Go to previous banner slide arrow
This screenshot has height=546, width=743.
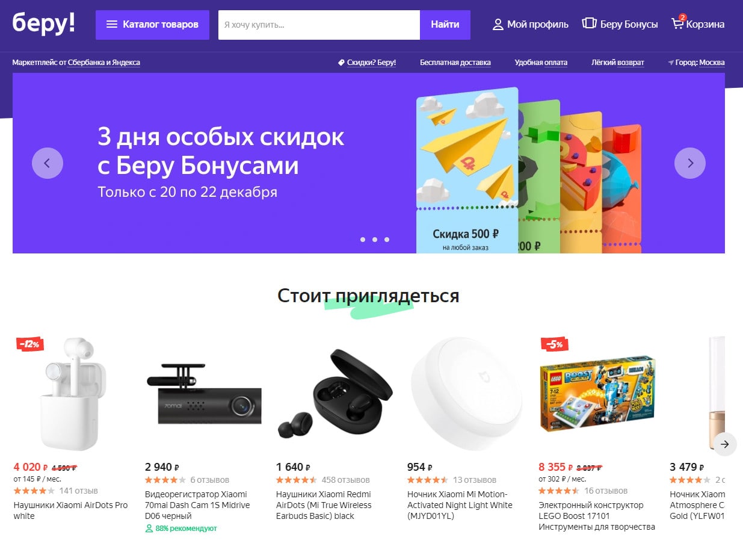click(x=48, y=163)
